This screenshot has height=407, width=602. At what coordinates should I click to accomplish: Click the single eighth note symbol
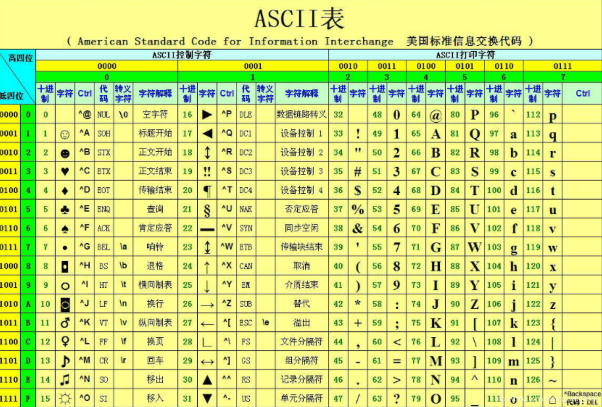[65, 361]
